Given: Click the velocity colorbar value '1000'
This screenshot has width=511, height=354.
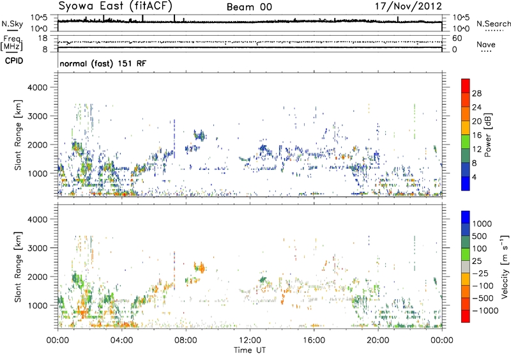Looking at the screenshot, I should [482, 224].
